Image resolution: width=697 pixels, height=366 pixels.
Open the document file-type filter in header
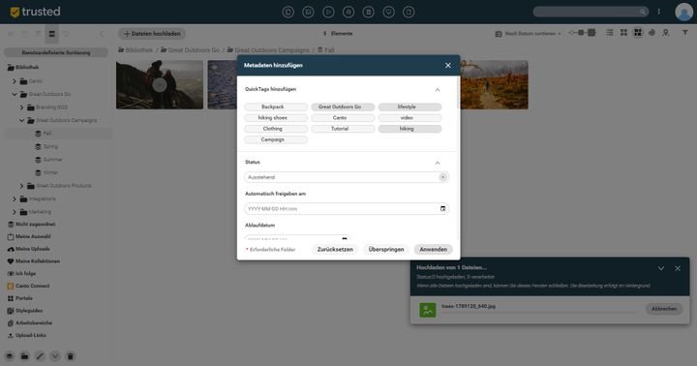369,12
